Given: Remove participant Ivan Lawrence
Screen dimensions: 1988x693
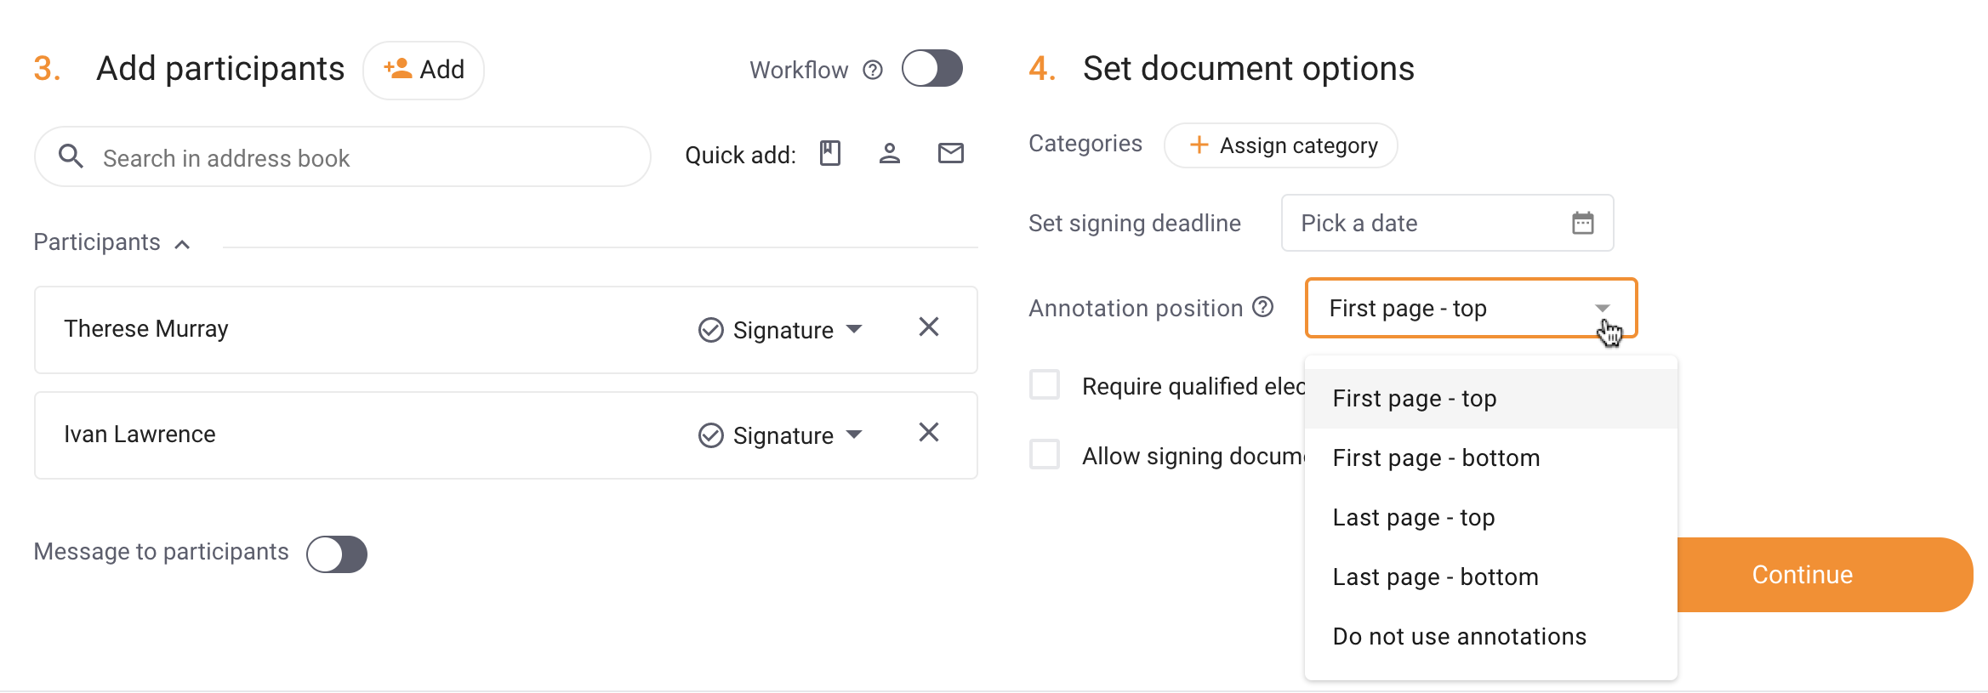Looking at the screenshot, I should tap(929, 433).
